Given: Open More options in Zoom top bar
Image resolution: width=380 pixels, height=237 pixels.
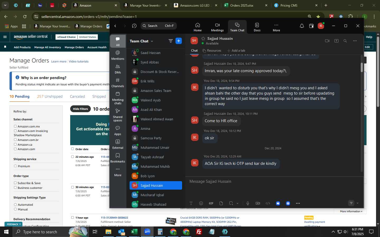Looking at the screenshot, I should 276,27.
